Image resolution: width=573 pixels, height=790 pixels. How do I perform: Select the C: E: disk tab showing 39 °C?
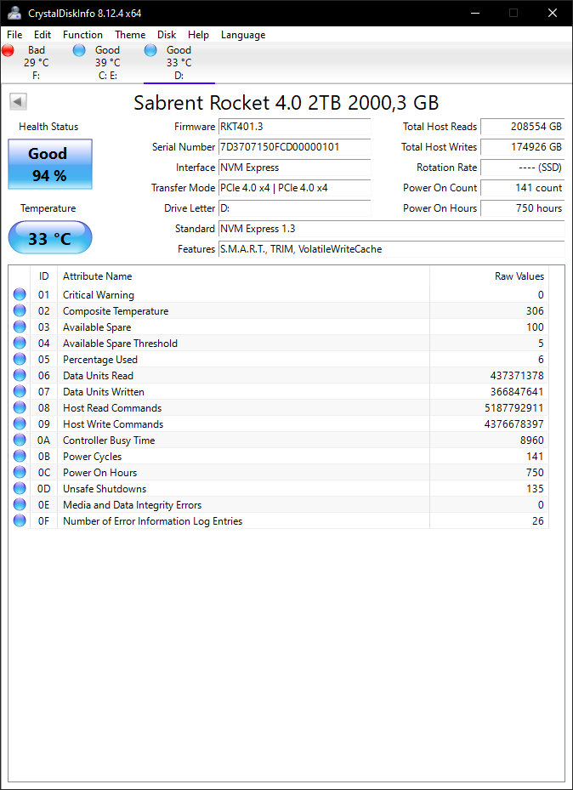point(108,63)
